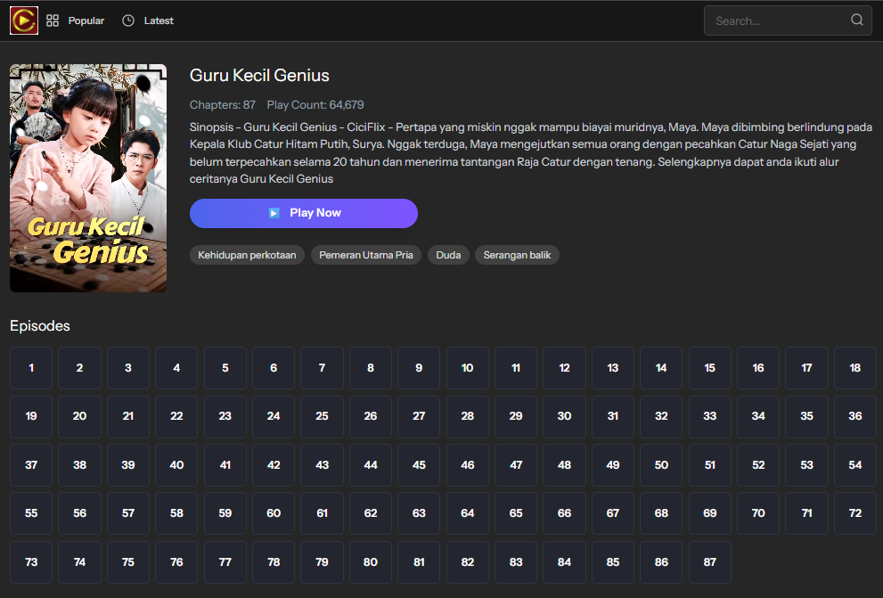
Task: Open the Popular menu item
Action: [86, 20]
